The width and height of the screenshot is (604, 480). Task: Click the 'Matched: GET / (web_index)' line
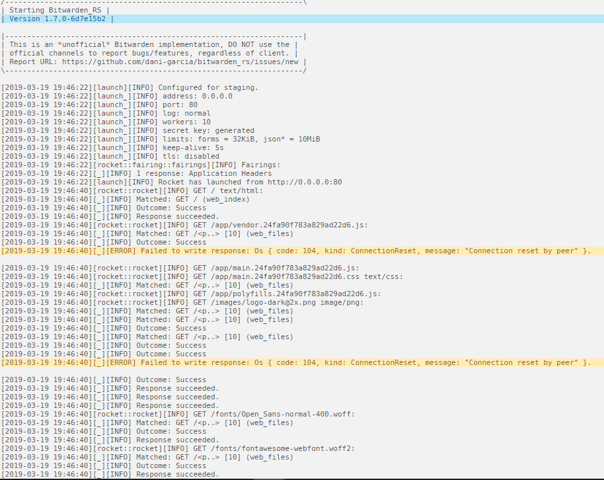coord(126,199)
